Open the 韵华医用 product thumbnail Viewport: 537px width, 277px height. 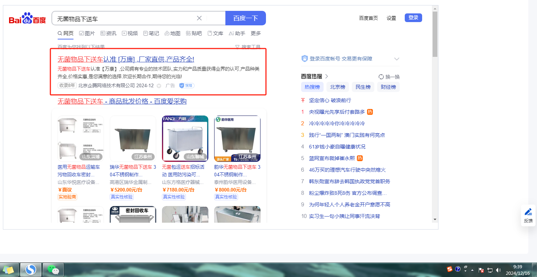237,139
